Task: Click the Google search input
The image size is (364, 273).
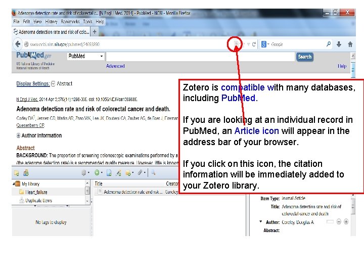Action: [x=298, y=44]
